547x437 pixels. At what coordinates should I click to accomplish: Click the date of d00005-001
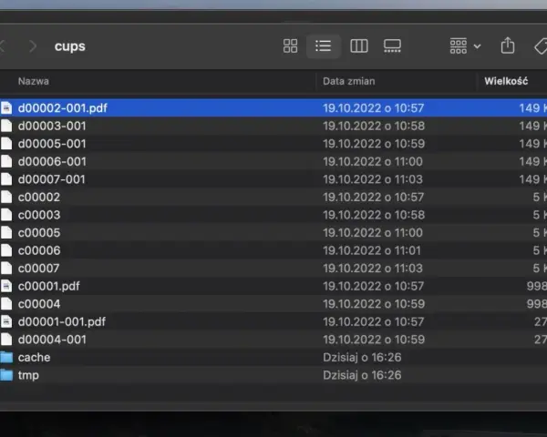click(x=374, y=144)
